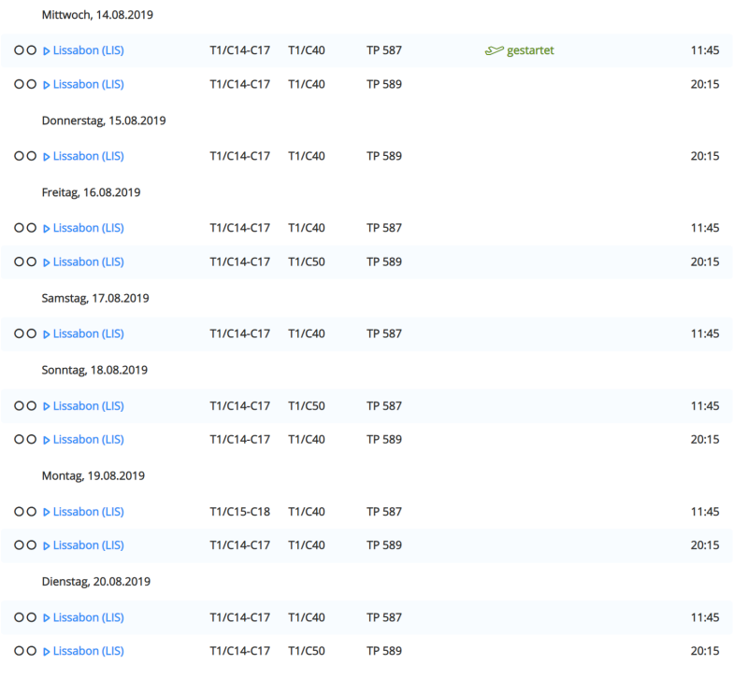Expand triangle arrow on Freitag TP 589 flight
748x678 pixels.
click(x=47, y=262)
